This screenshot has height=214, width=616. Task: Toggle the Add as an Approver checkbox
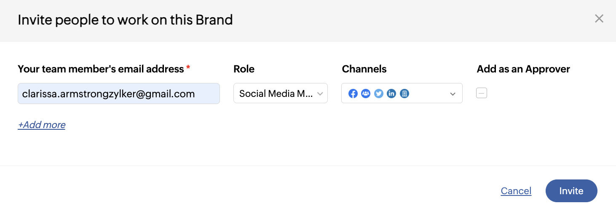click(482, 93)
